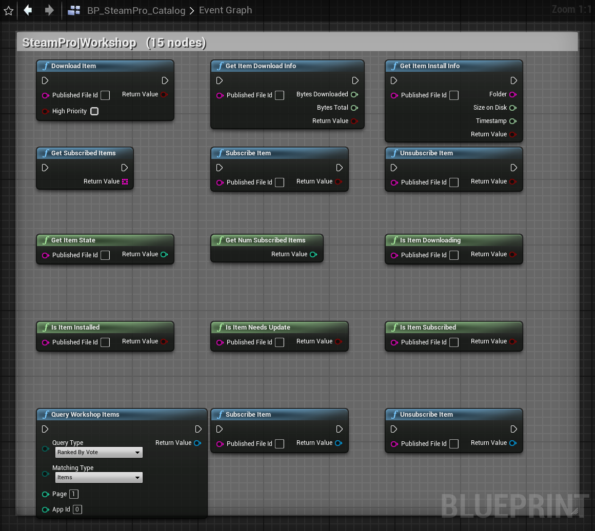This screenshot has height=531, width=595.
Task: Click Published File Id field on Is Item Needs Update
Action: pos(280,342)
